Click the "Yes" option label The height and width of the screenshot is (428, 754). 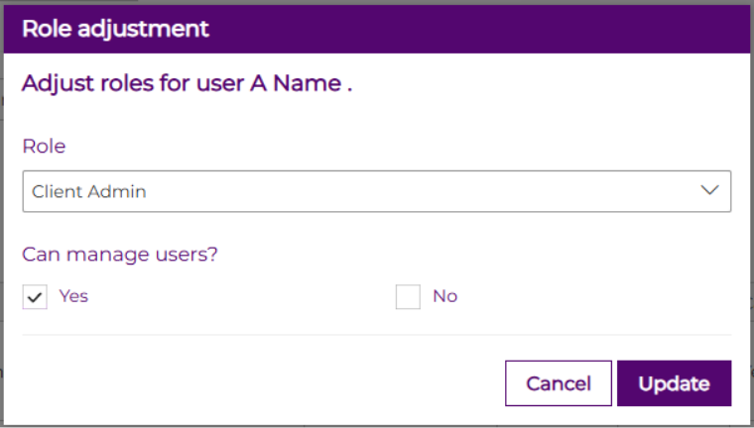click(73, 295)
